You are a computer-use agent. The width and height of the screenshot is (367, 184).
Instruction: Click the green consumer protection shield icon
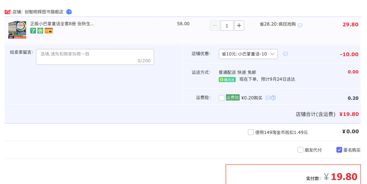[x=40, y=31]
